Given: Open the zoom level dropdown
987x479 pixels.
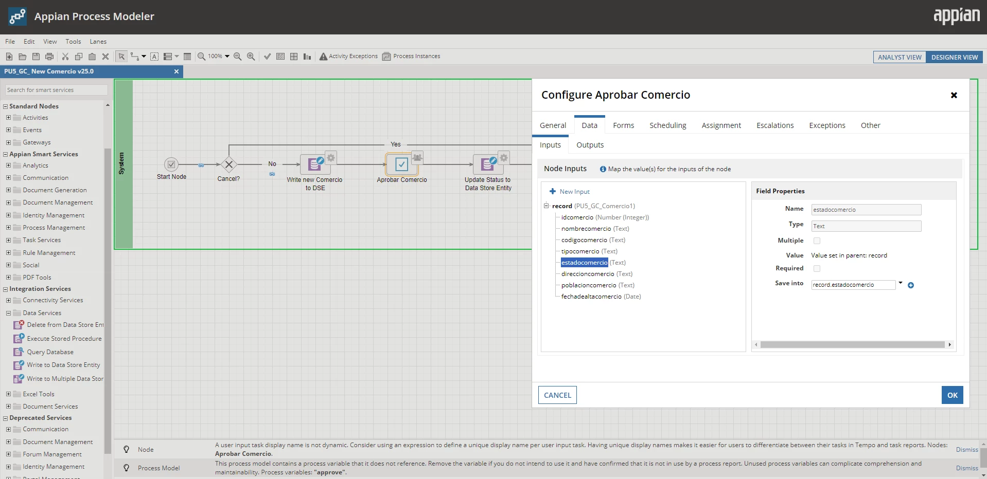Looking at the screenshot, I should pyautogui.click(x=227, y=57).
